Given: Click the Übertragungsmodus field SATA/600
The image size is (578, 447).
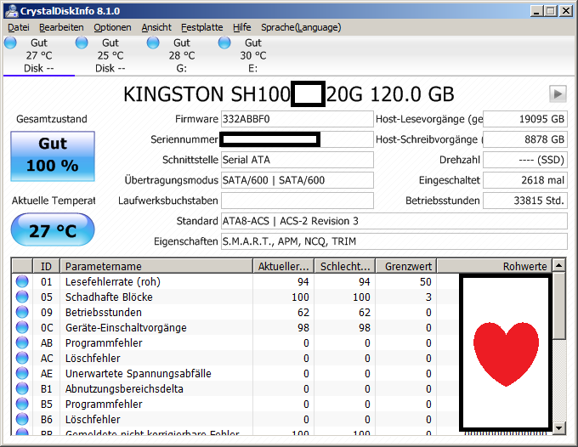Looking at the screenshot, I should tap(297, 180).
